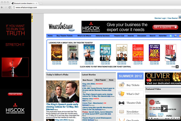Open the Buy Theatre Tickets menu

[64, 36]
